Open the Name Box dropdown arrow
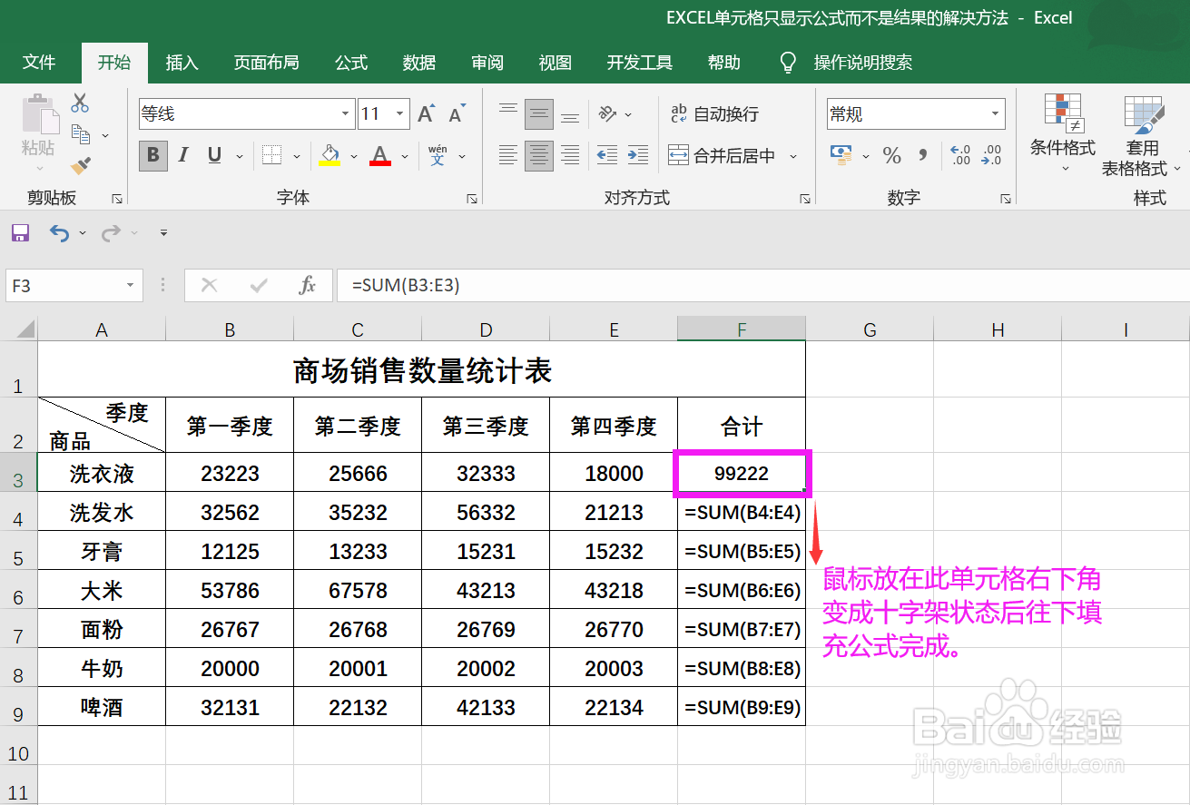This screenshot has height=805, width=1190. click(132, 285)
